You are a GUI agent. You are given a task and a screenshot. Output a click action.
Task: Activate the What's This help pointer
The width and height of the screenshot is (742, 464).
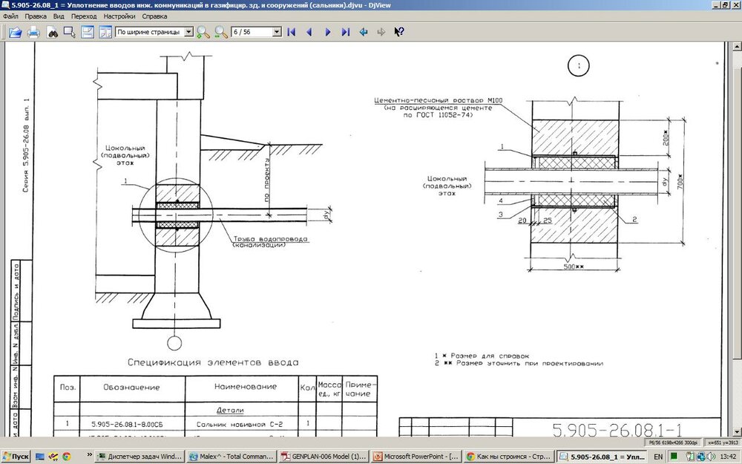(x=399, y=32)
